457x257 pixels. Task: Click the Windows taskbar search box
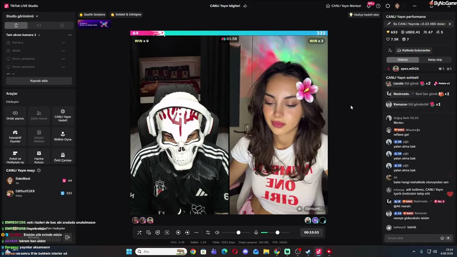click(x=161, y=252)
